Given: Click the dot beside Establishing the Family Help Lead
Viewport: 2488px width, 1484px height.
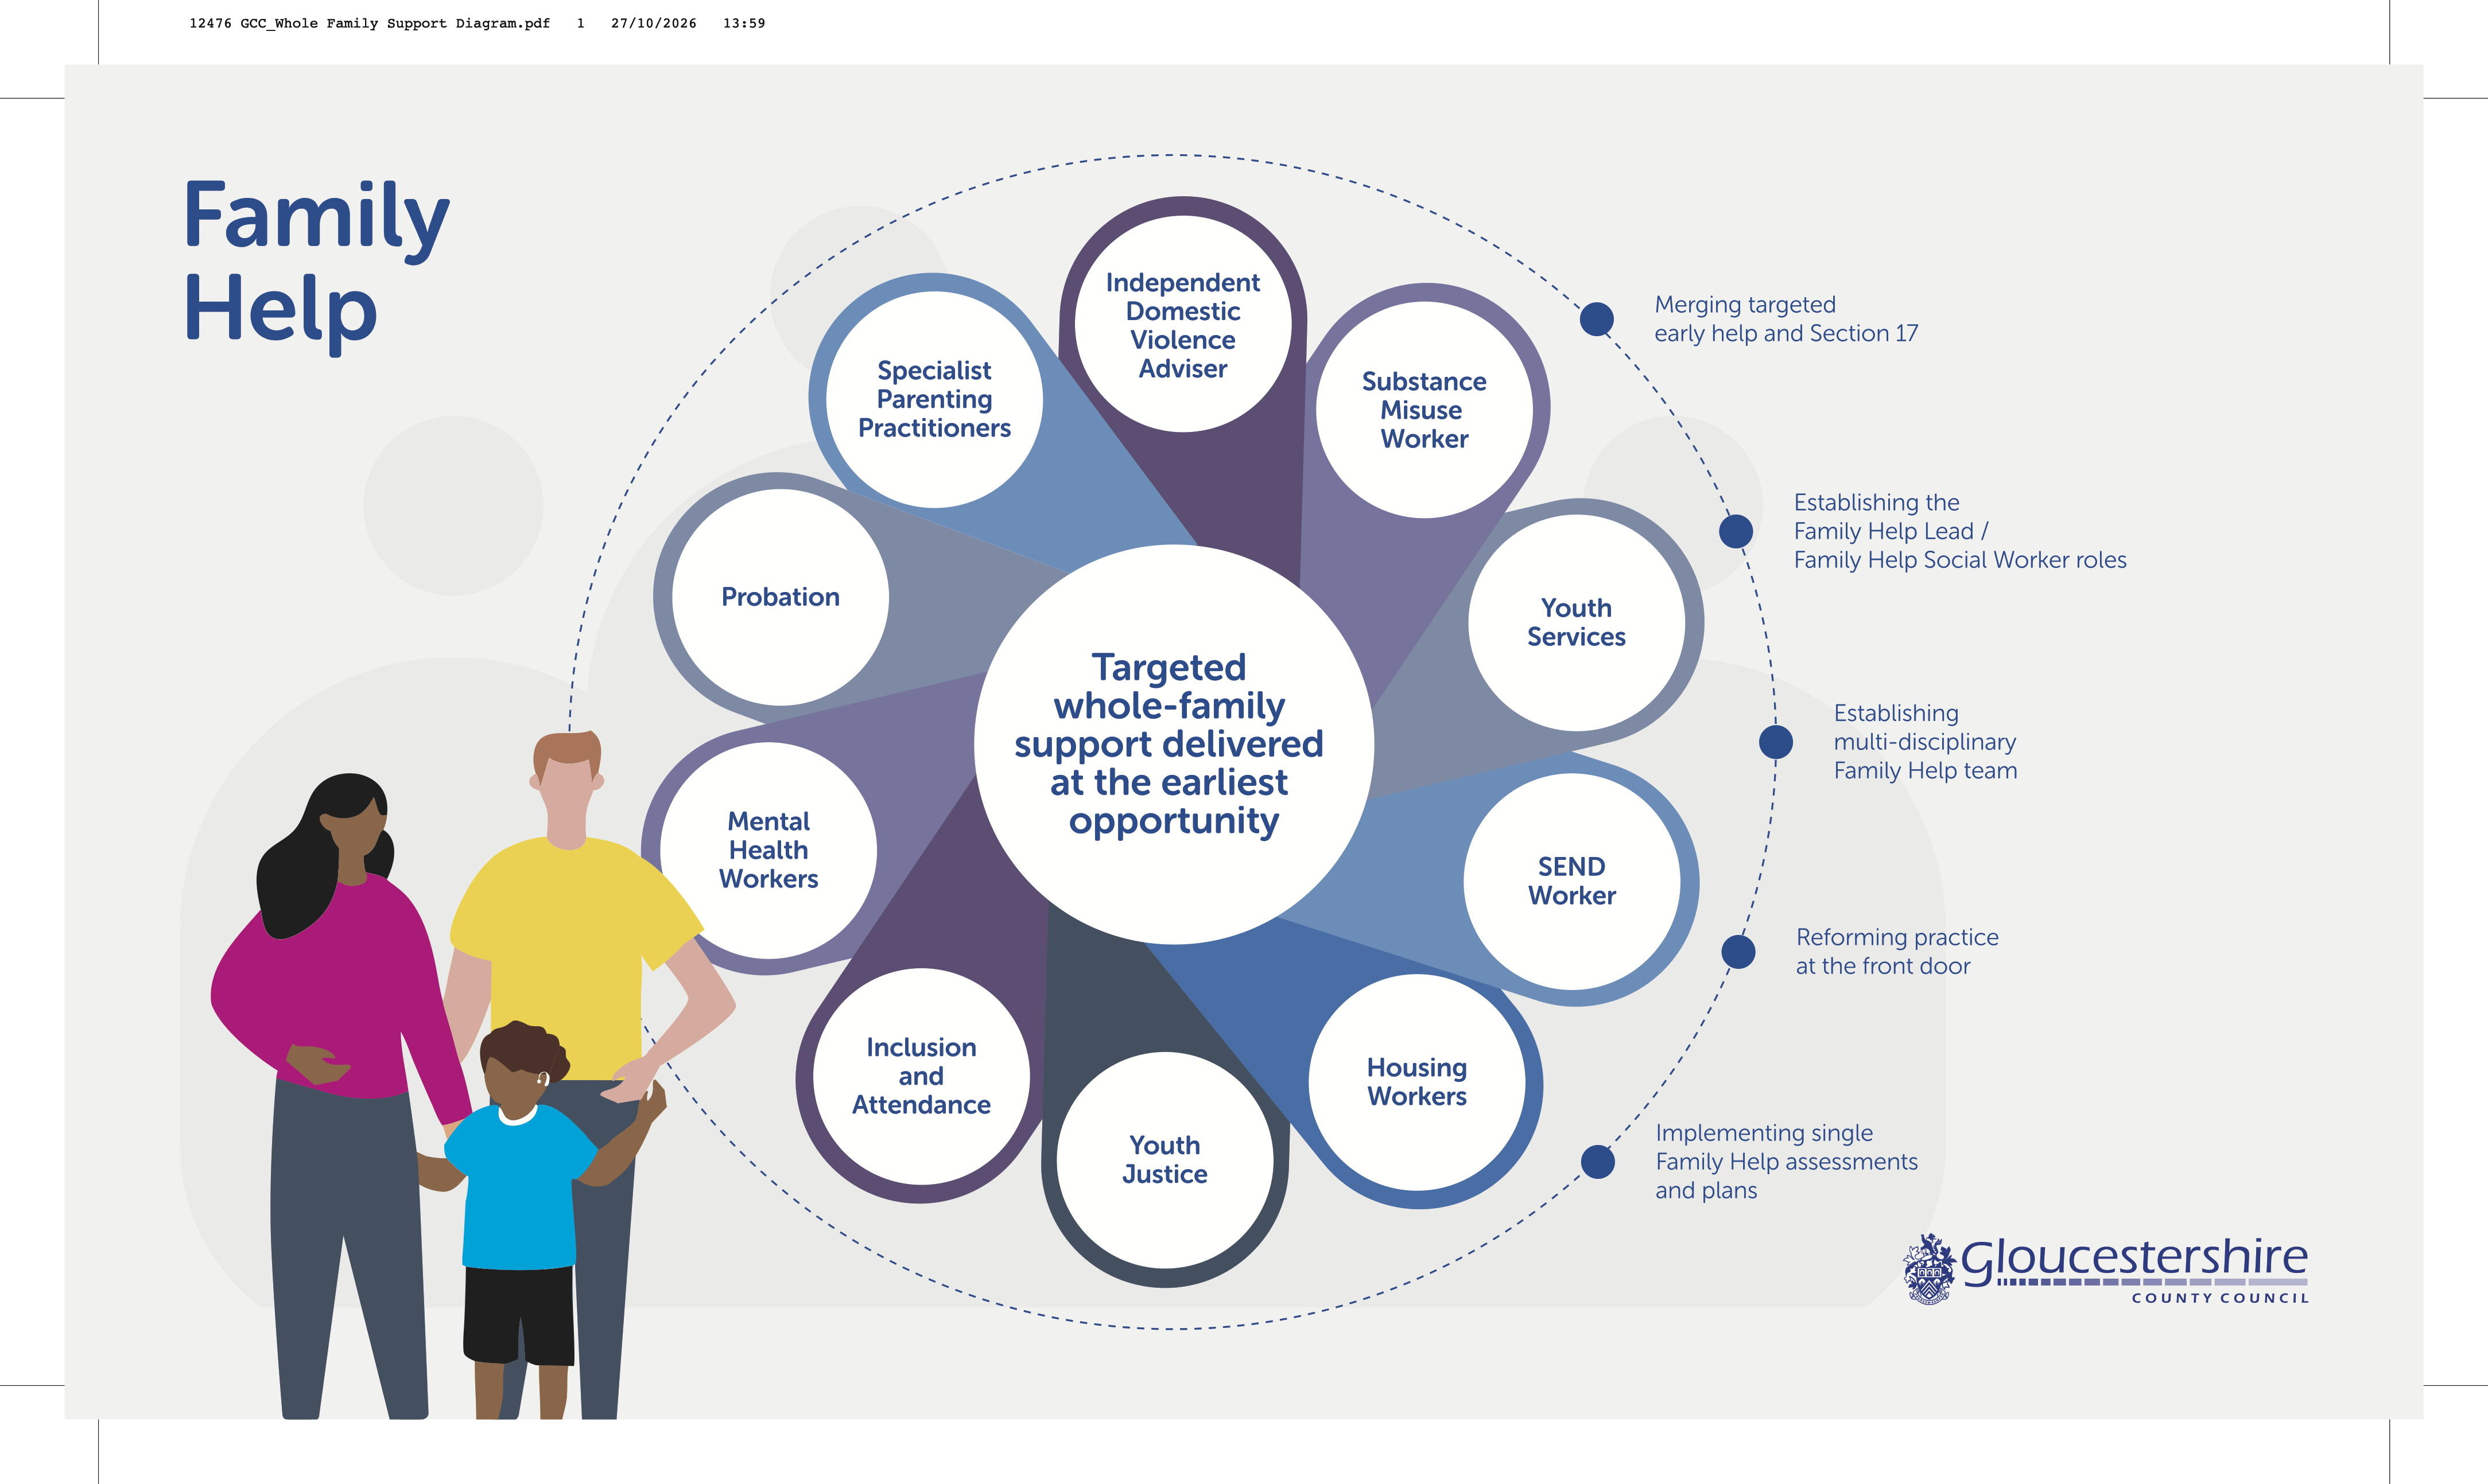Looking at the screenshot, I should point(1736,531).
